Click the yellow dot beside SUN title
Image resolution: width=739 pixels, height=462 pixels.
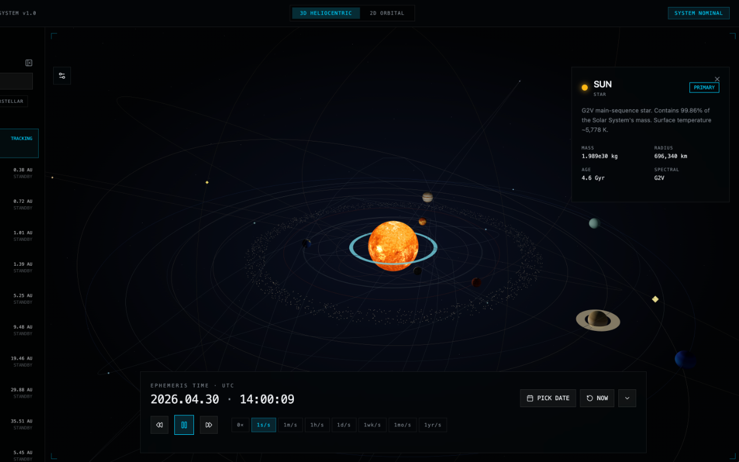(x=584, y=88)
